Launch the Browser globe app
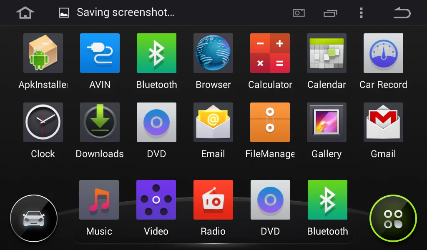This screenshot has width=427, height=250. click(x=213, y=53)
